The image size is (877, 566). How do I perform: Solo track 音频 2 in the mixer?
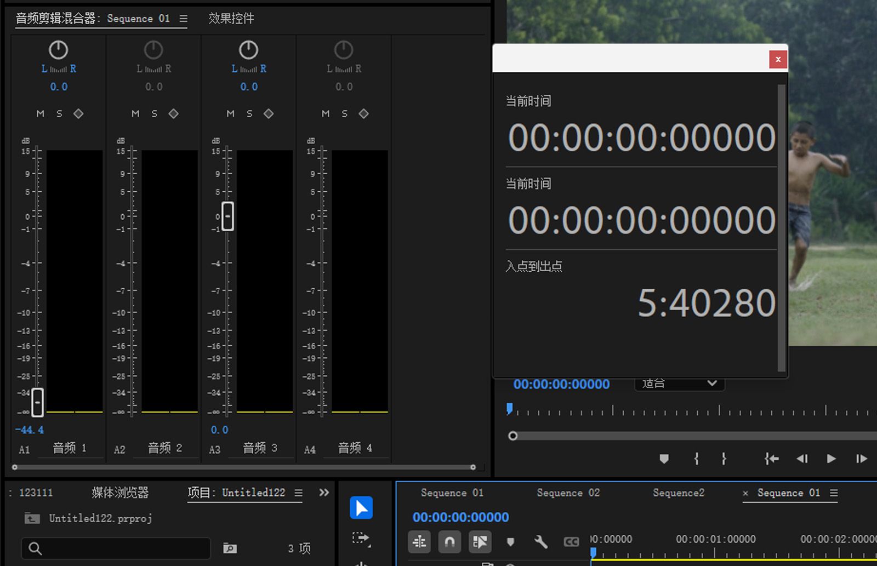click(x=155, y=113)
